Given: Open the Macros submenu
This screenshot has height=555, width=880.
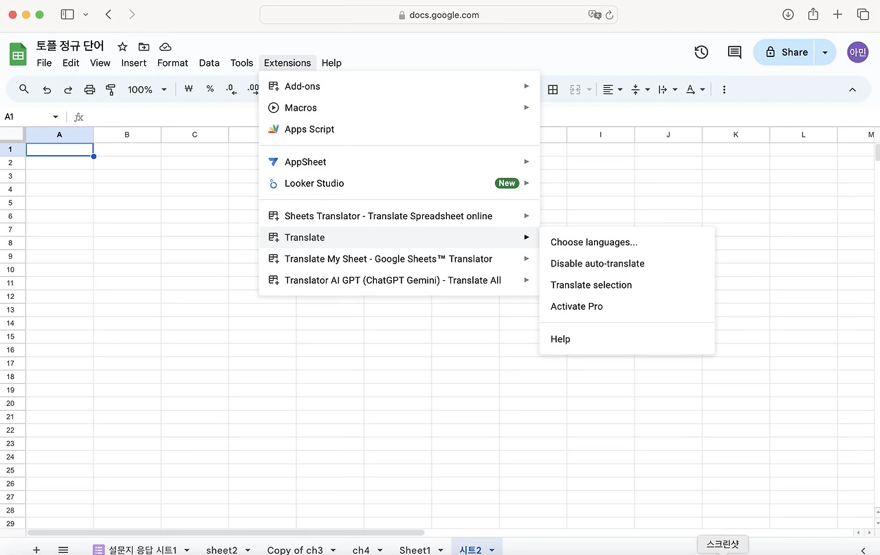Looking at the screenshot, I should 399,108.
